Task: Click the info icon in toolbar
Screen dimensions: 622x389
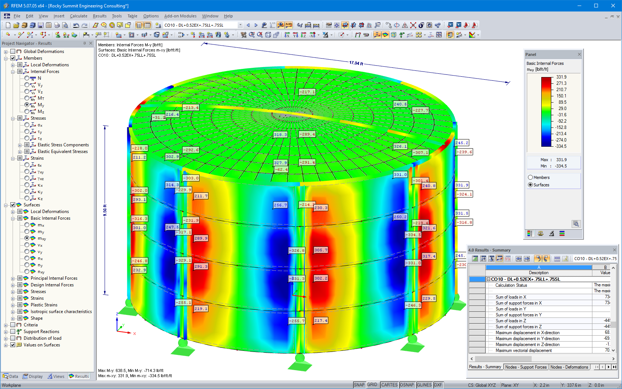Action: click(x=421, y=25)
